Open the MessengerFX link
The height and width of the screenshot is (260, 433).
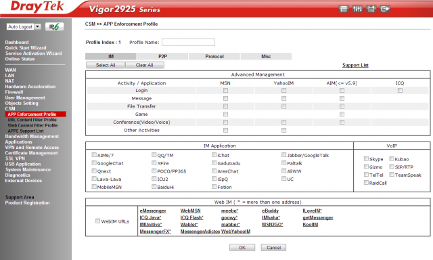[x=155, y=232]
